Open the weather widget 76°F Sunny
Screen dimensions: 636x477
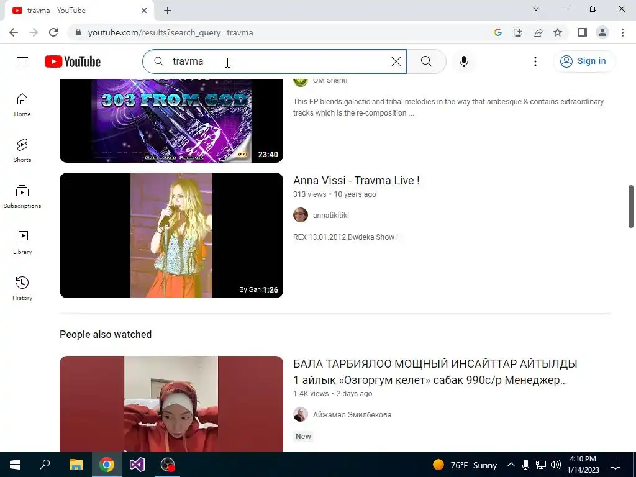coord(465,465)
